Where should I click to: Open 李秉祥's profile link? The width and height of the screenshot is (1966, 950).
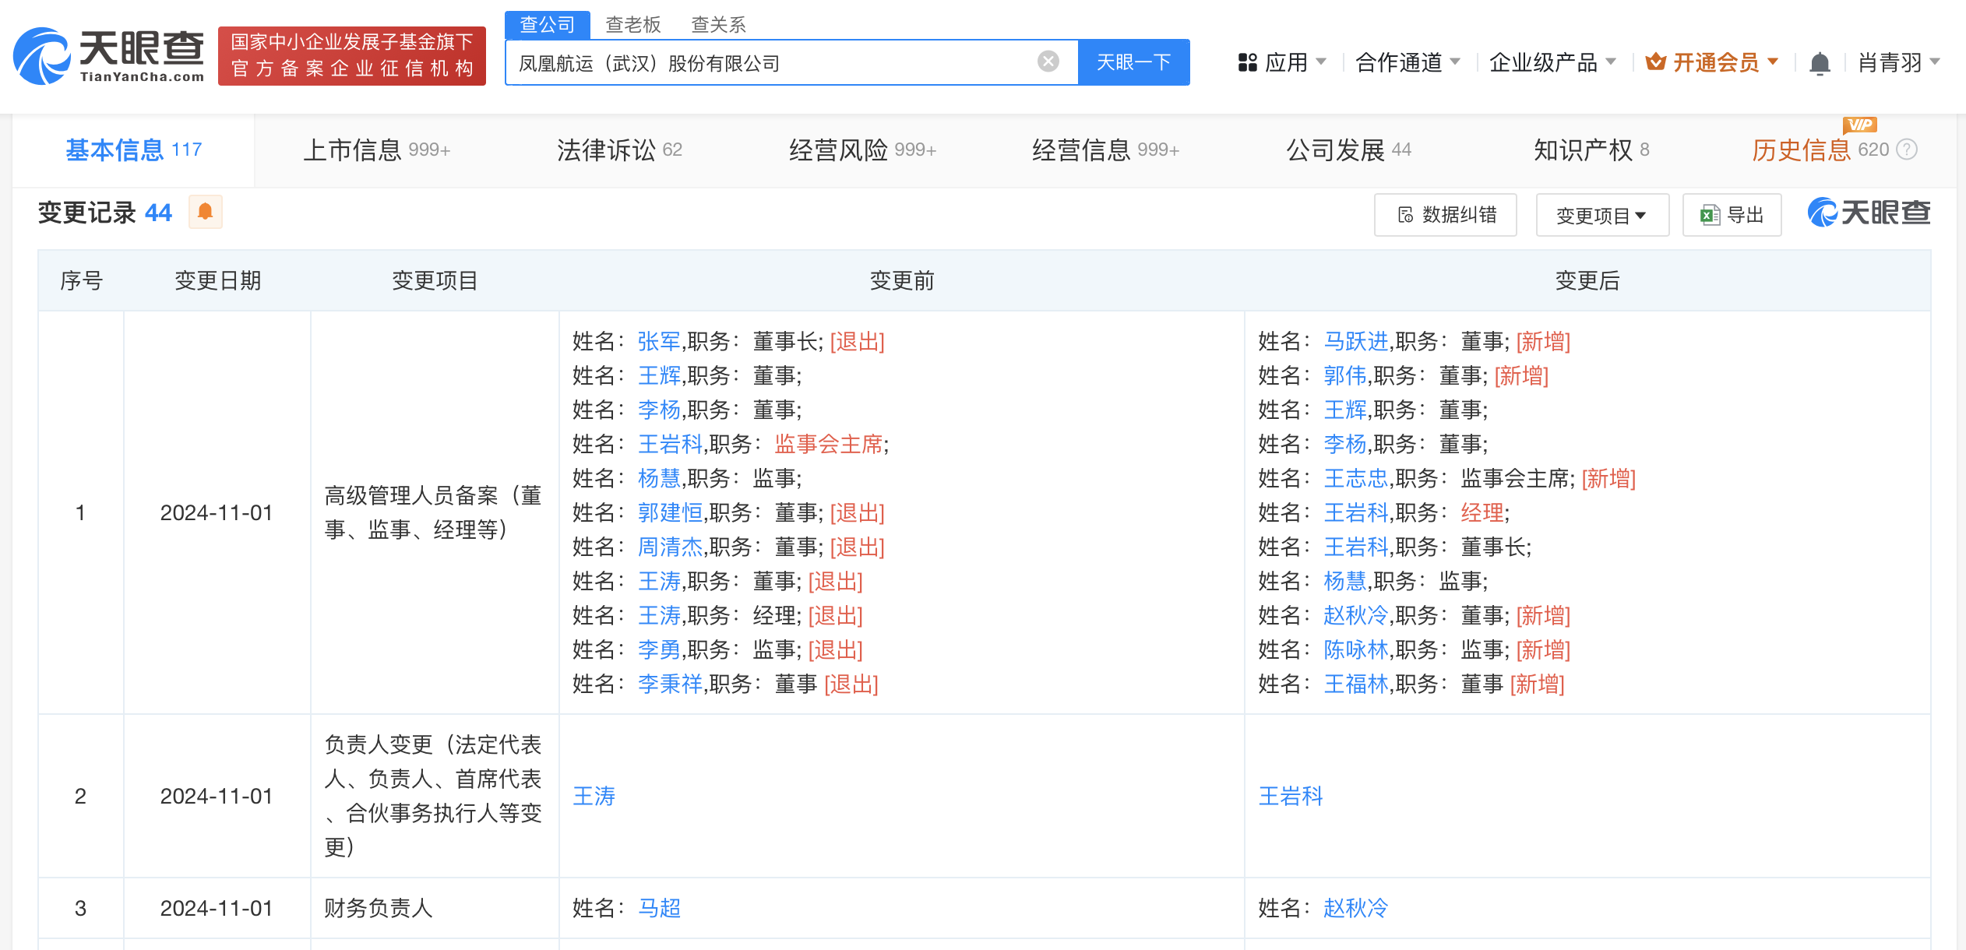(x=670, y=684)
